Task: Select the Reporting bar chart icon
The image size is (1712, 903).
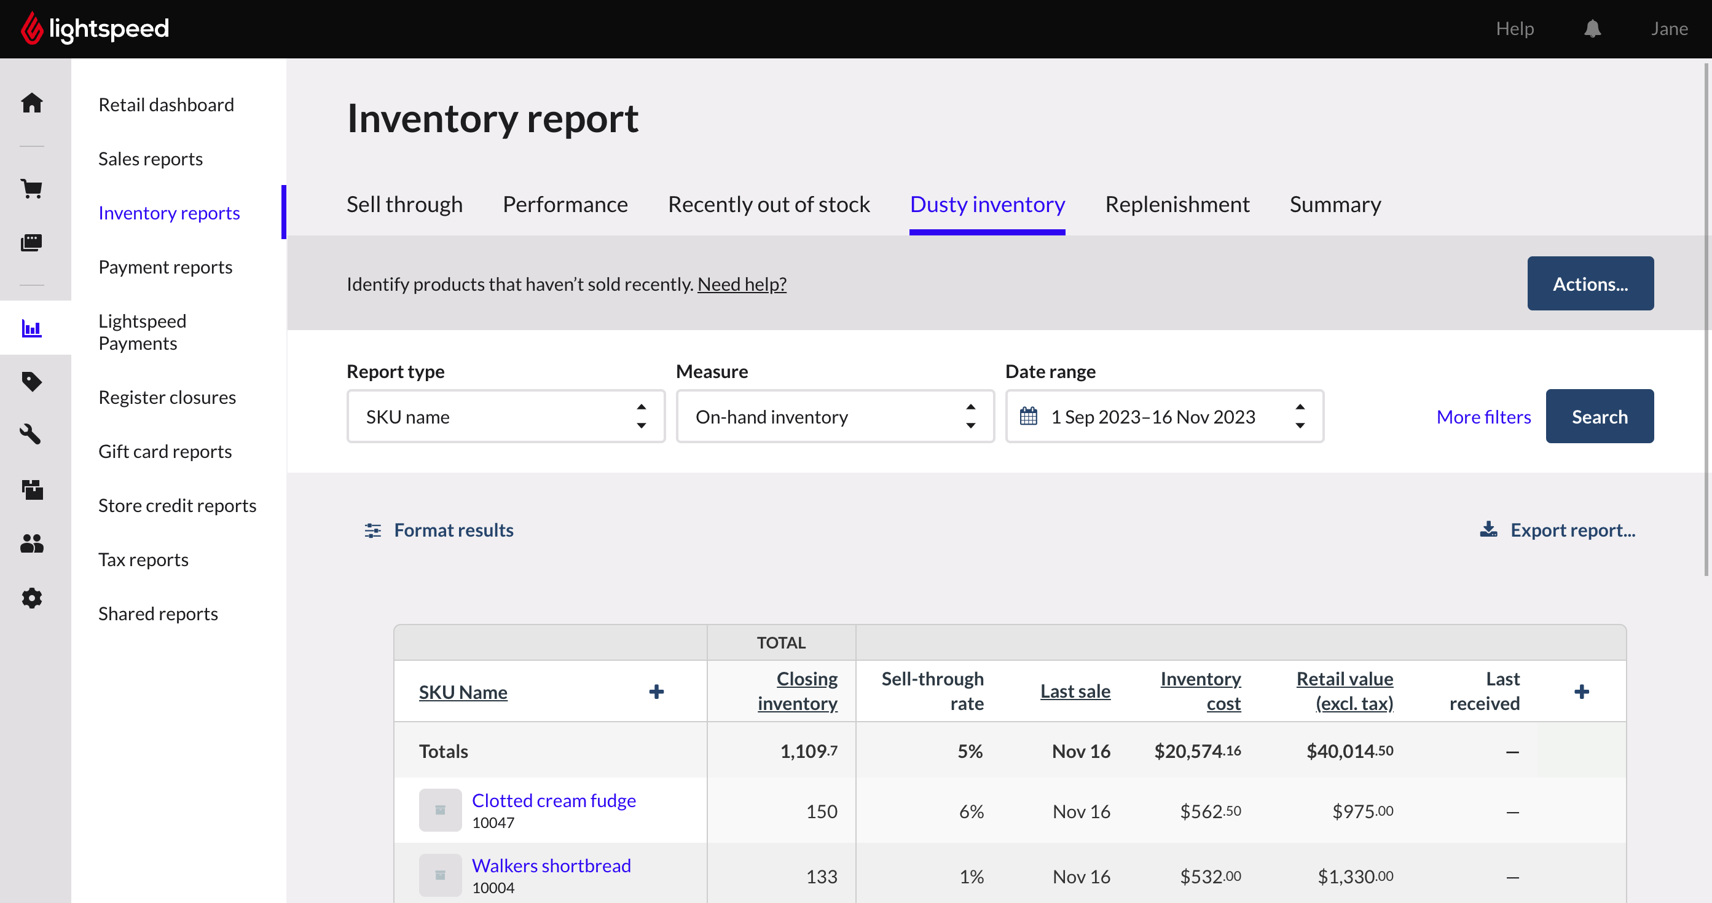Action: coord(32,328)
